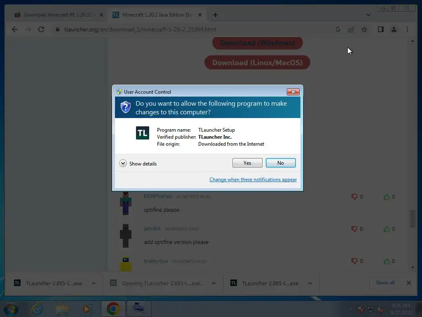Screen dimensions: 422x317
Task: Close the User Account Control dialog
Action: tap(293, 92)
